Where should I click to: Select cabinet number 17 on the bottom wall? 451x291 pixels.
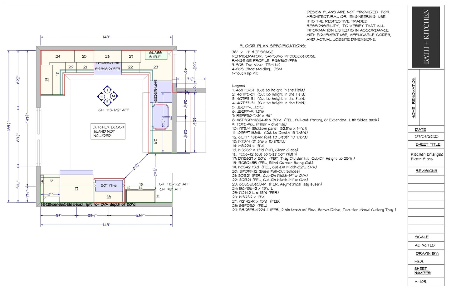point(76,189)
